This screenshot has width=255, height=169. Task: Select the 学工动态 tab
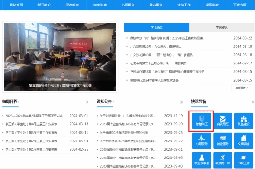(156, 28)
